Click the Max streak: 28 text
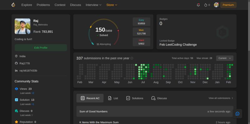250x124 pixels. [204, 58]
